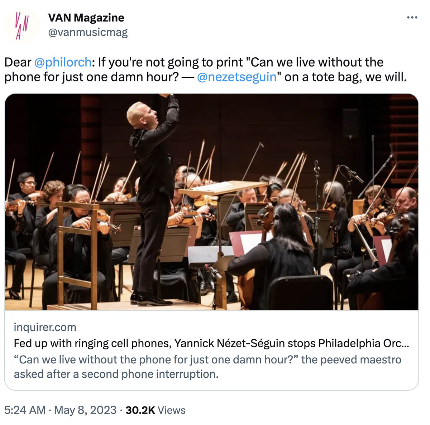The image size is (430, 425).
Task: Click the 'on a tote bag, we will.' text
Action: (x=346, y=77)
